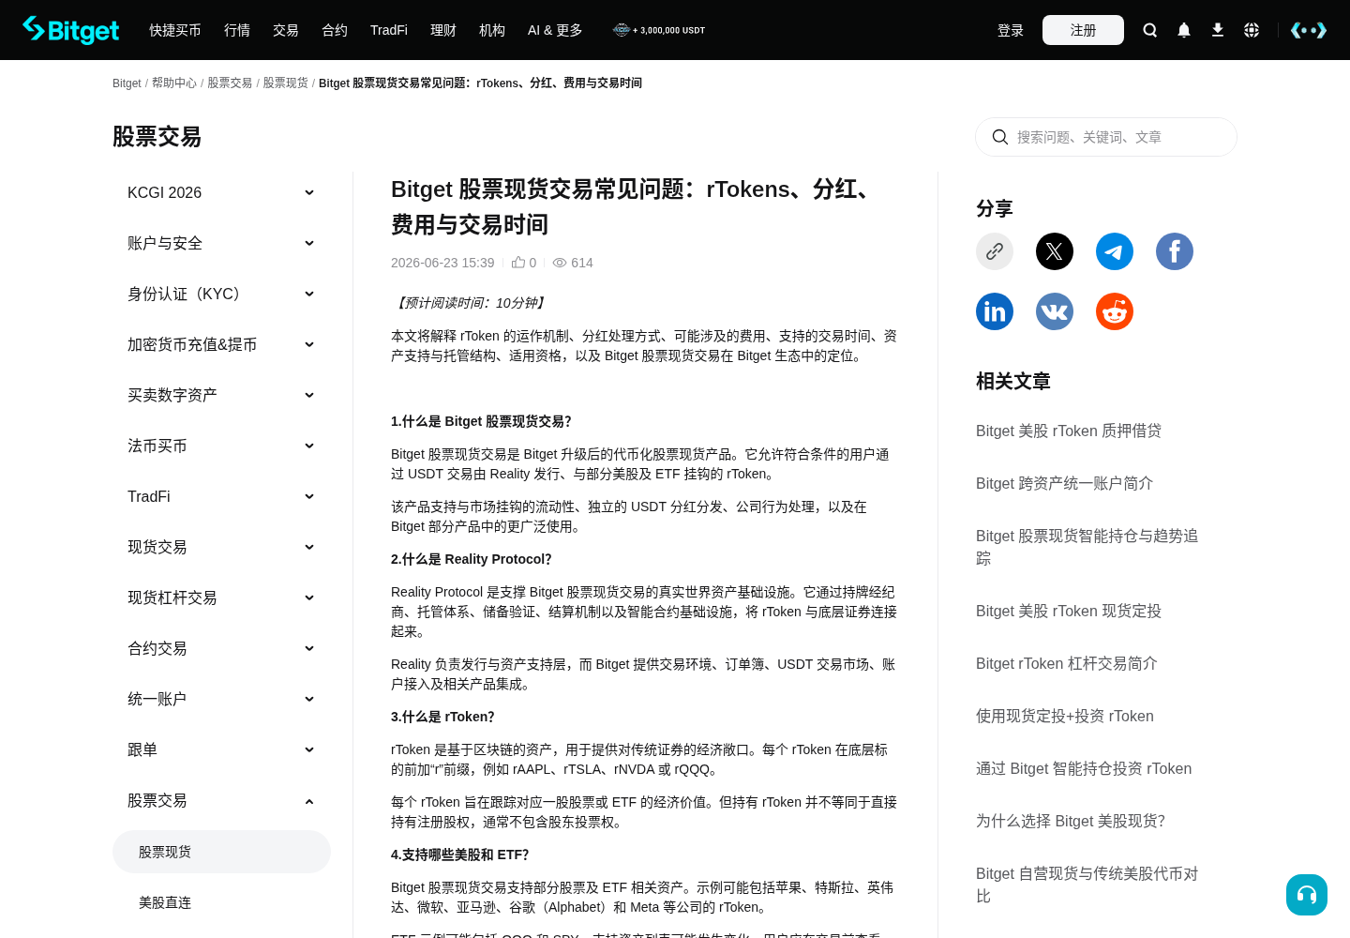Open article Bitget 美股 rToken 现货定投
1350x938 pixels.
point(1069,611)
